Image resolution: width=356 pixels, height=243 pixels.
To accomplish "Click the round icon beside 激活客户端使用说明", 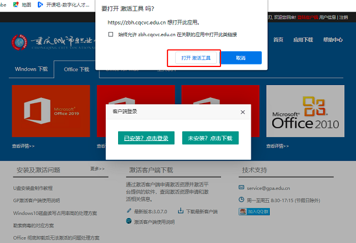I will (x=129, y=221).
